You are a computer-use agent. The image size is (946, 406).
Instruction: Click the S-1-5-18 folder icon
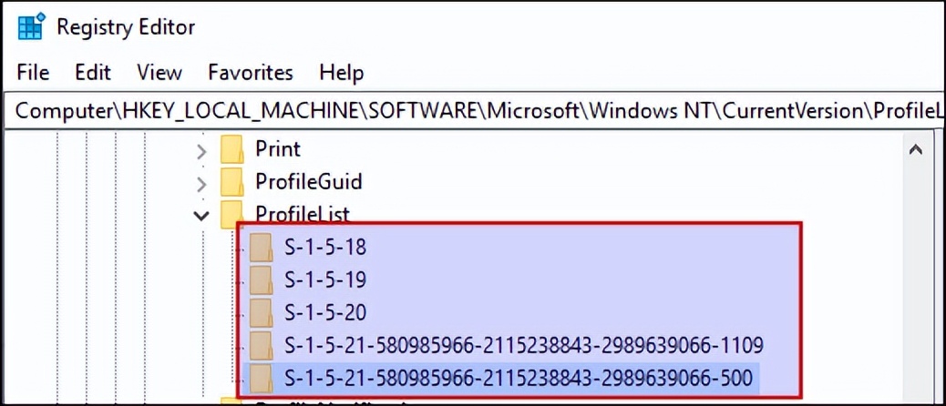coord(262,247)
